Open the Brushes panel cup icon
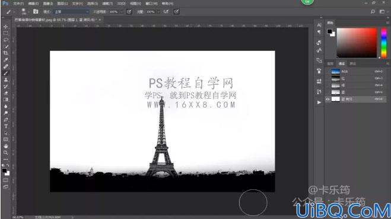 tap(319, 71)
